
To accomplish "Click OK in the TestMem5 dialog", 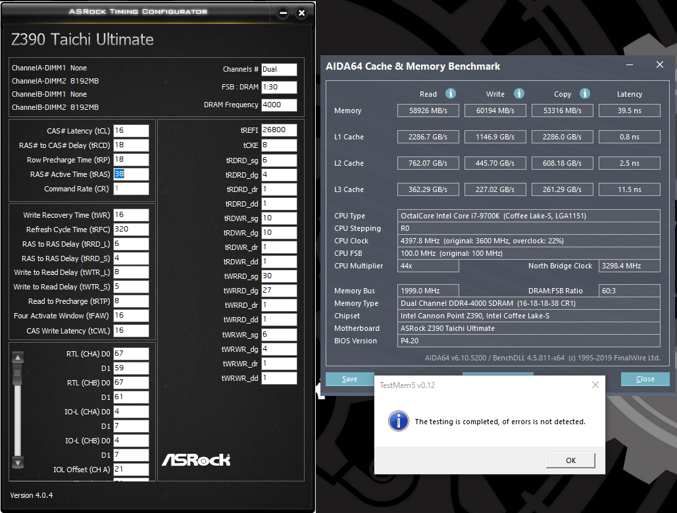I will coord(570,460).
